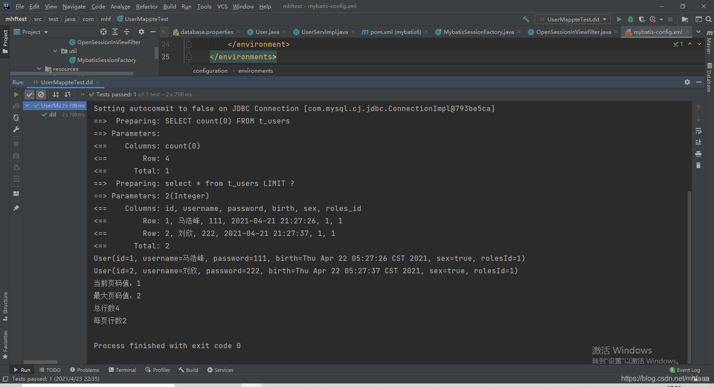The width and height of the screenshot is (714, 387).
Task: Open Run panel settings gear icon
Action: (687, 82)
